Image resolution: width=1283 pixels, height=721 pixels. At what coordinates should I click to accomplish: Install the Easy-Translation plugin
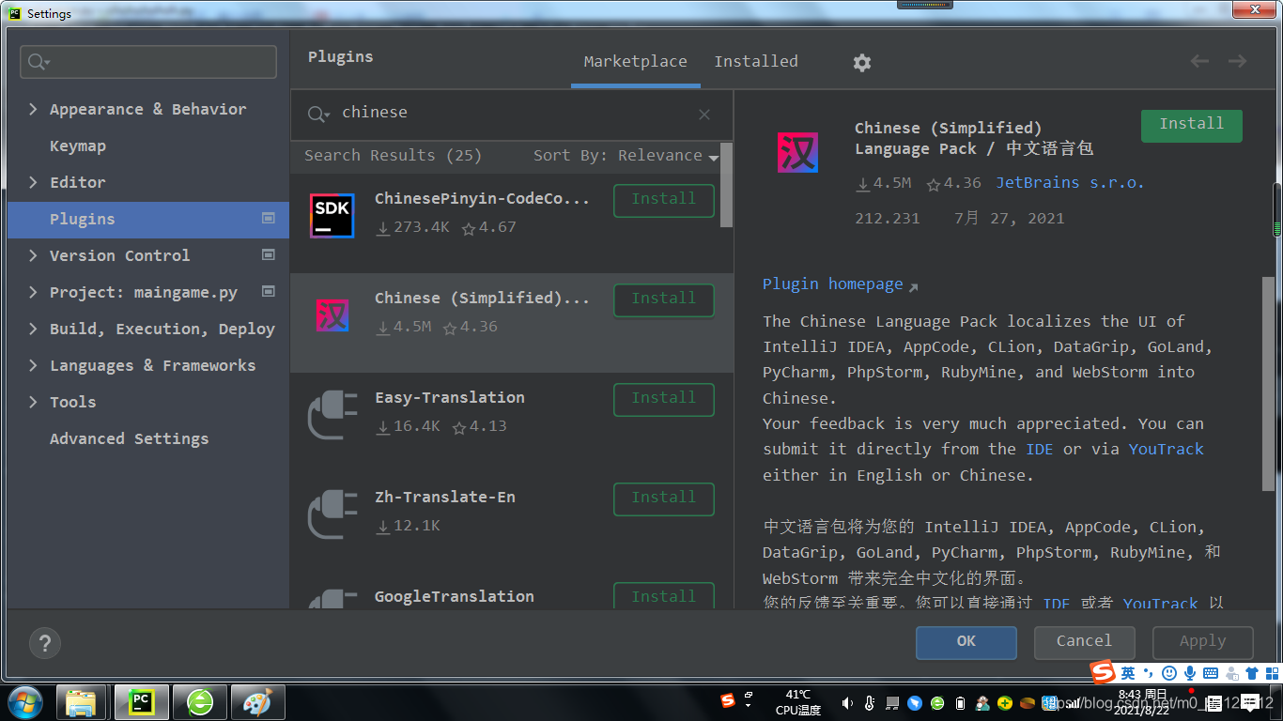[664, 399]
